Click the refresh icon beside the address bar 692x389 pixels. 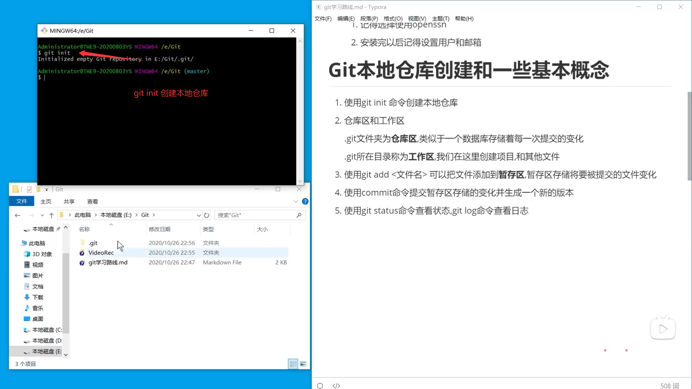(207, 215)
